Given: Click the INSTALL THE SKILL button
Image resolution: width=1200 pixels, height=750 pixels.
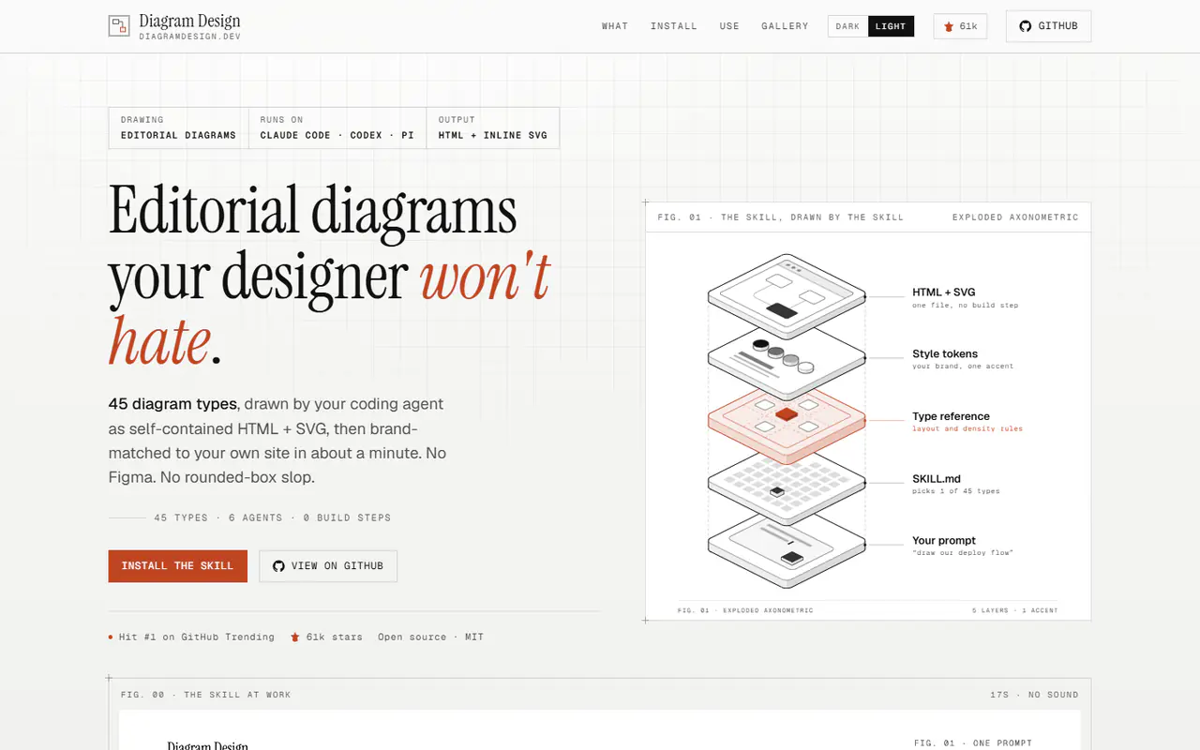Looking at the screenshot, I should click(178, 566).
